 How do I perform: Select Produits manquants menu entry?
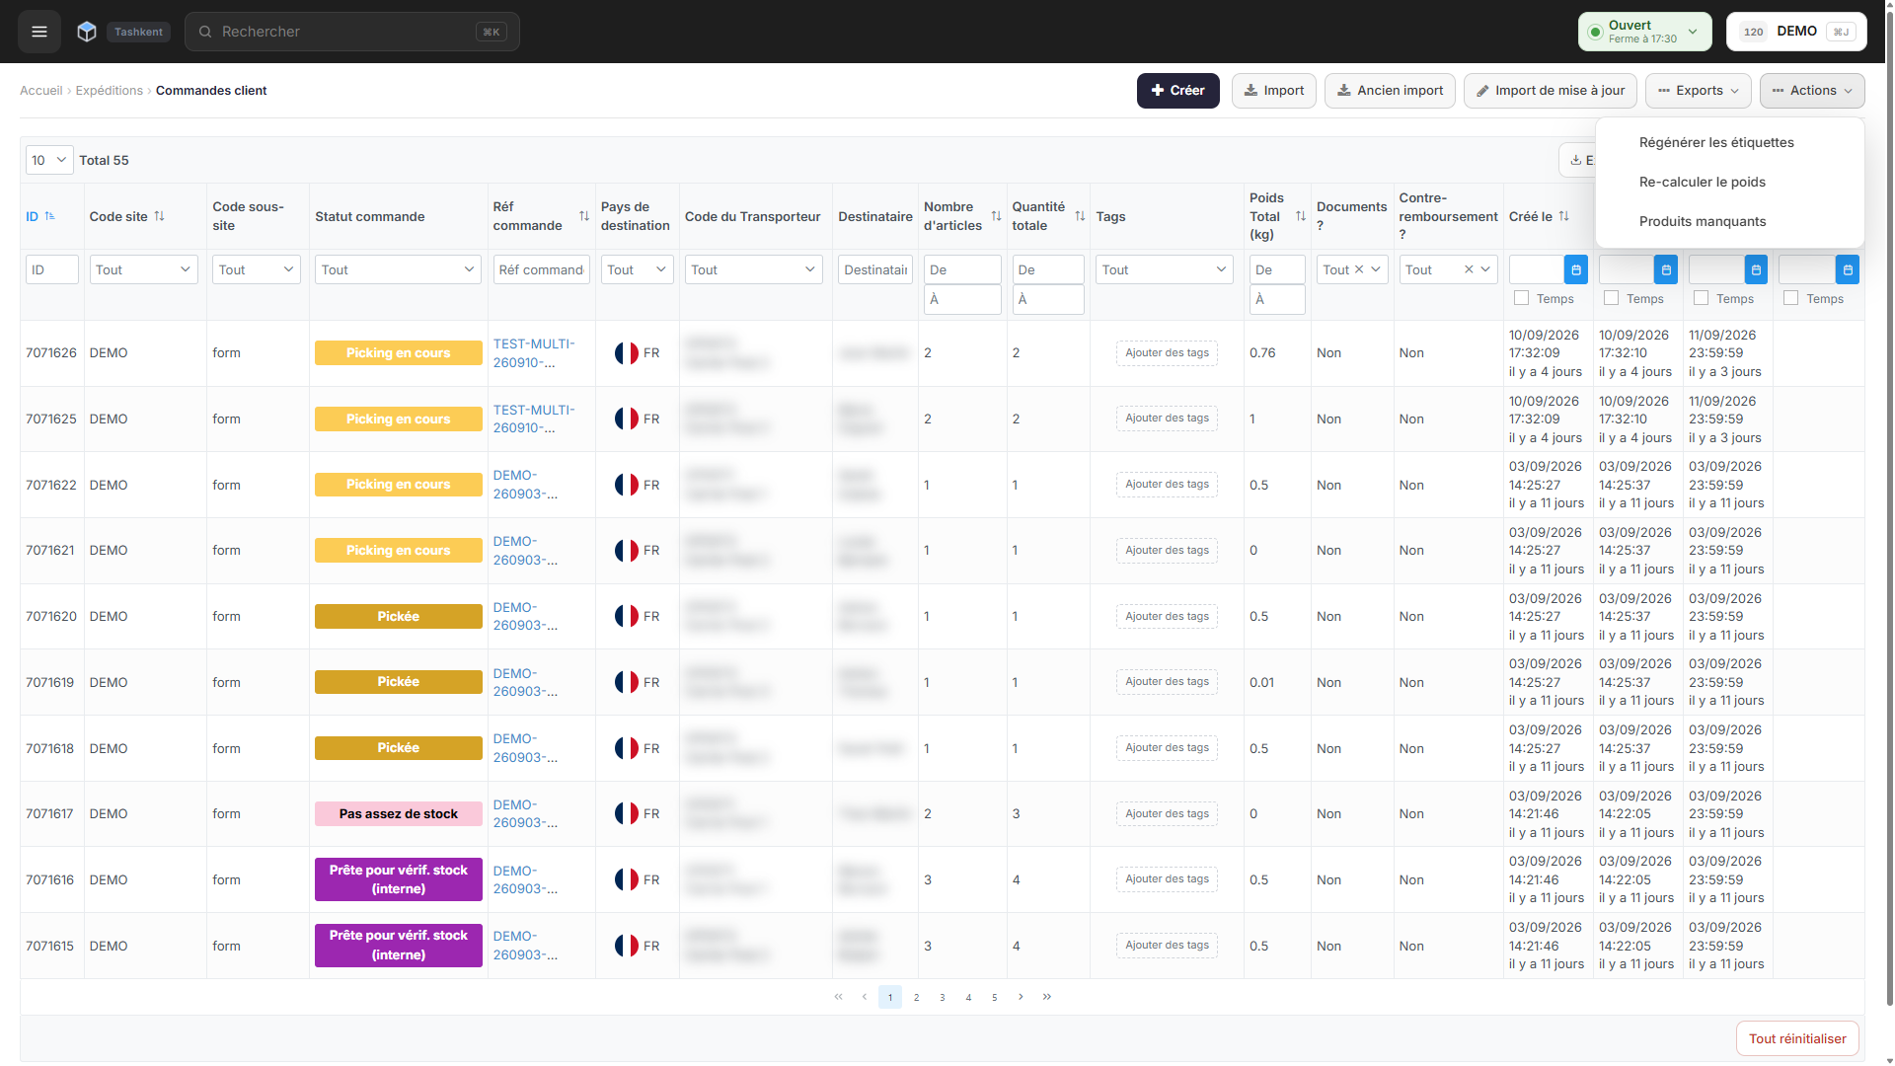pos(1703,221)
